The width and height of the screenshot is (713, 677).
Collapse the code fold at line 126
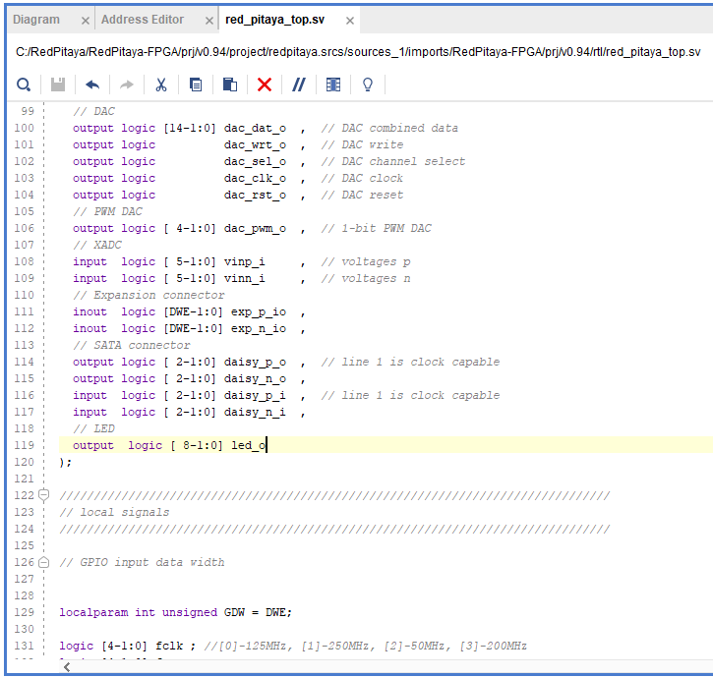43,562
